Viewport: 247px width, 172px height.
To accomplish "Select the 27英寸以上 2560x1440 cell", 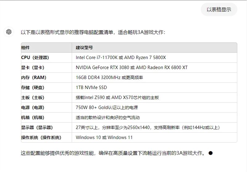I will coord(154,127).
